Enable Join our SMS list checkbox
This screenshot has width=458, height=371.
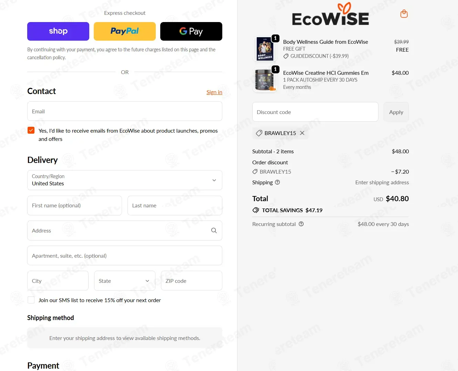coord(31,300)
